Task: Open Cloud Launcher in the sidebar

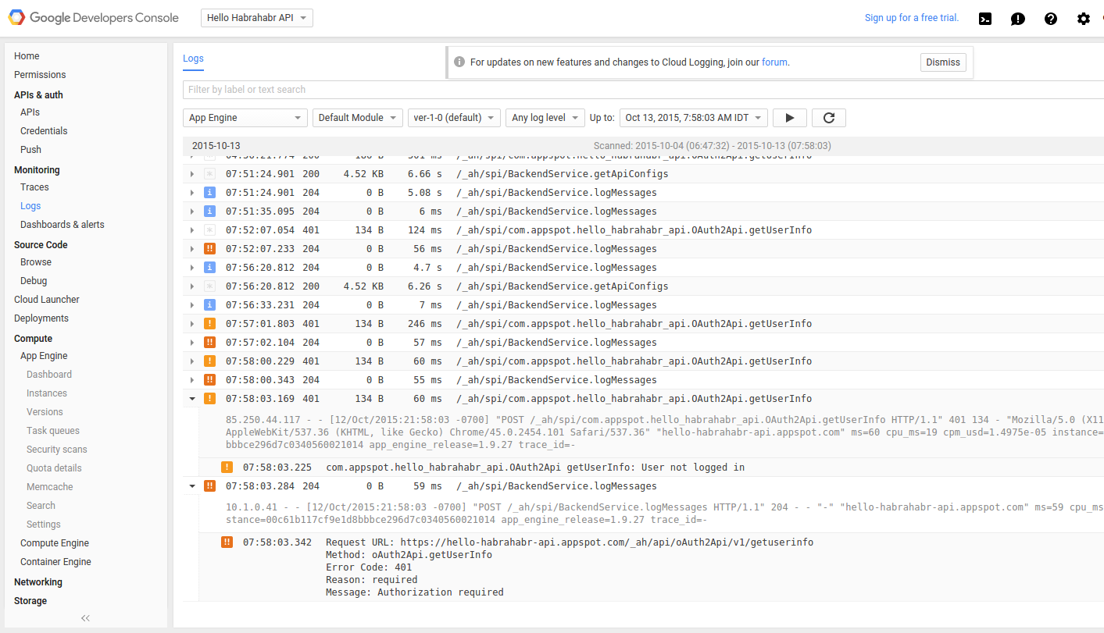Action: (47, 300)
